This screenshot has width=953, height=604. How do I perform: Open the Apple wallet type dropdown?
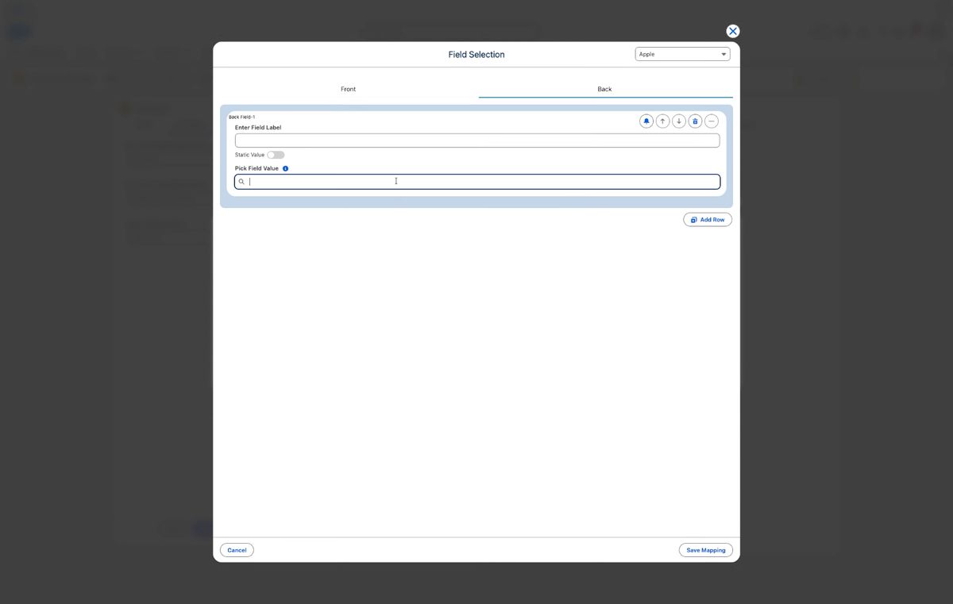[x=682, y=54]
